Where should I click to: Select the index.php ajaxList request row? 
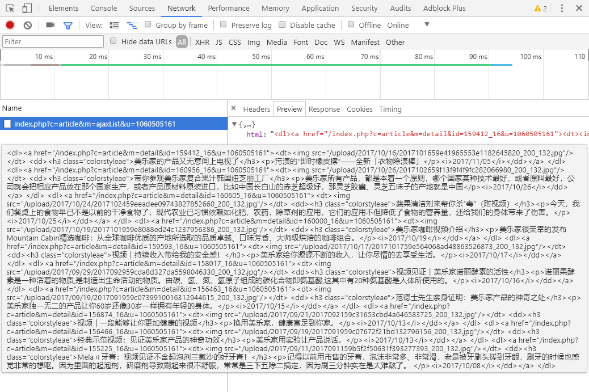(x=114, y=124)
